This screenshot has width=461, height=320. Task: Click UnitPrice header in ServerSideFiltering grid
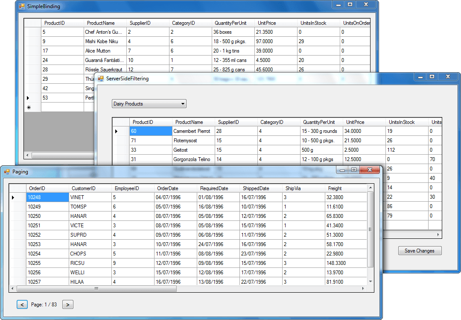(x=365, y=122)
